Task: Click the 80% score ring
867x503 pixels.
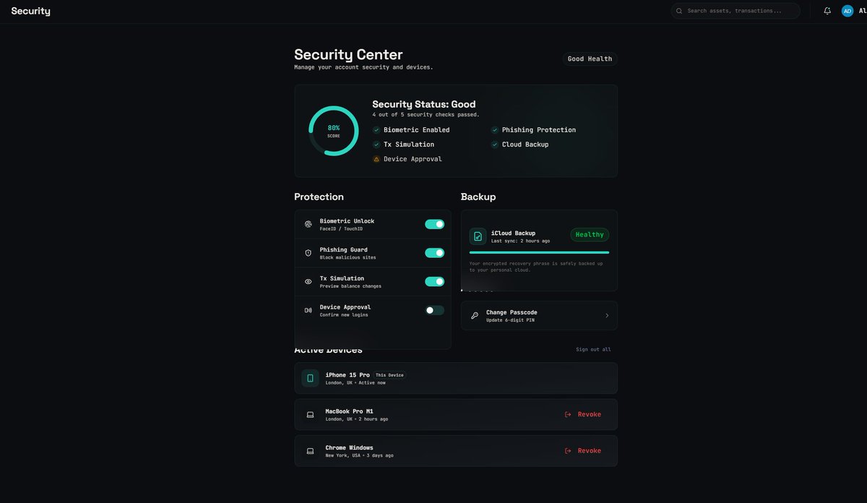Action: tap(334, 131)
